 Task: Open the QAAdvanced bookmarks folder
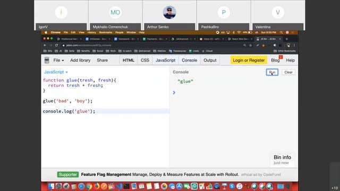142,51
